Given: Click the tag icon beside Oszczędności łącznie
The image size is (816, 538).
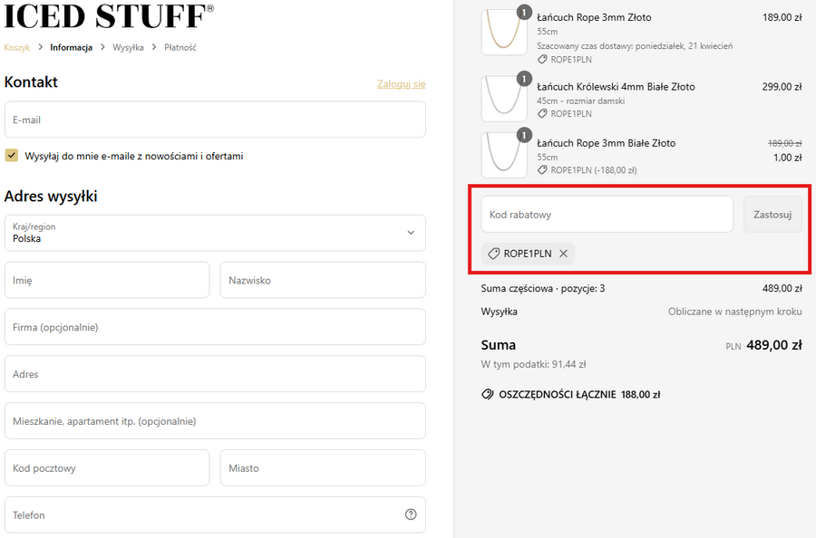Looking at the screenshot, I should tap(488, 395).
